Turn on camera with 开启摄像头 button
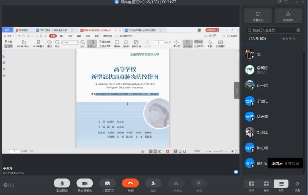 (x=85, y=183)
